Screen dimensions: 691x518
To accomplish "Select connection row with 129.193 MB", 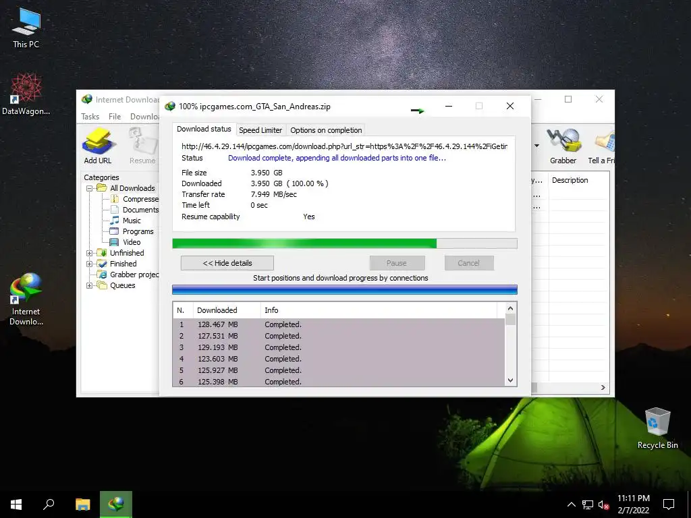I will [x=339, y=347].
